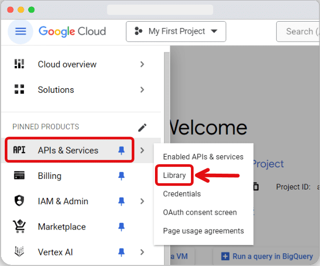Focus the Search input field
This screenshot has width=320, height=266.
(x=298, y=32)
